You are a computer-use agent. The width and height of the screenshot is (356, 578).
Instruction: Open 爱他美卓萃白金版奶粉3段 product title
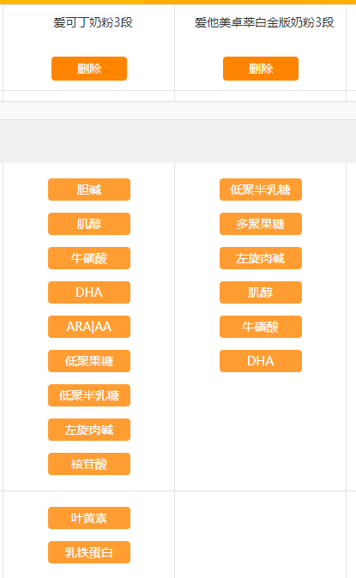264,22
